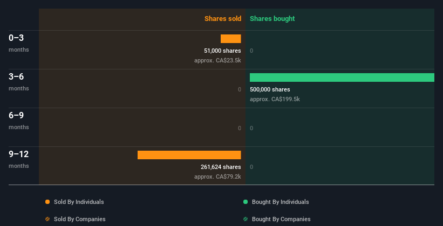This screenshot has width=443, height=226.
Task: Click the green bar for 3–6 months
Action: 342,77
